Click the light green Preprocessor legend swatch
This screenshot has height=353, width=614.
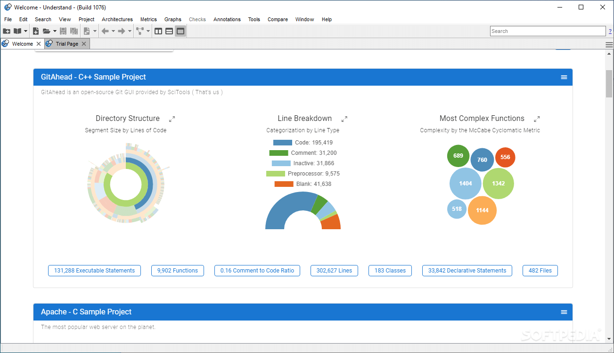pyautogui.click(x=276, y=174)
